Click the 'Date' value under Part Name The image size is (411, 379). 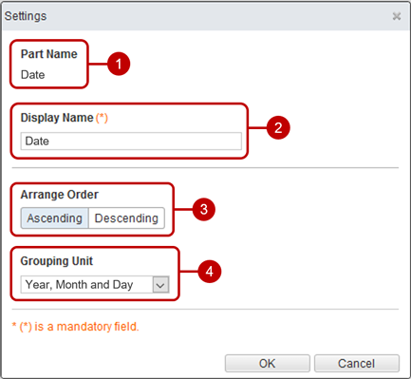[x=32, y=75]
